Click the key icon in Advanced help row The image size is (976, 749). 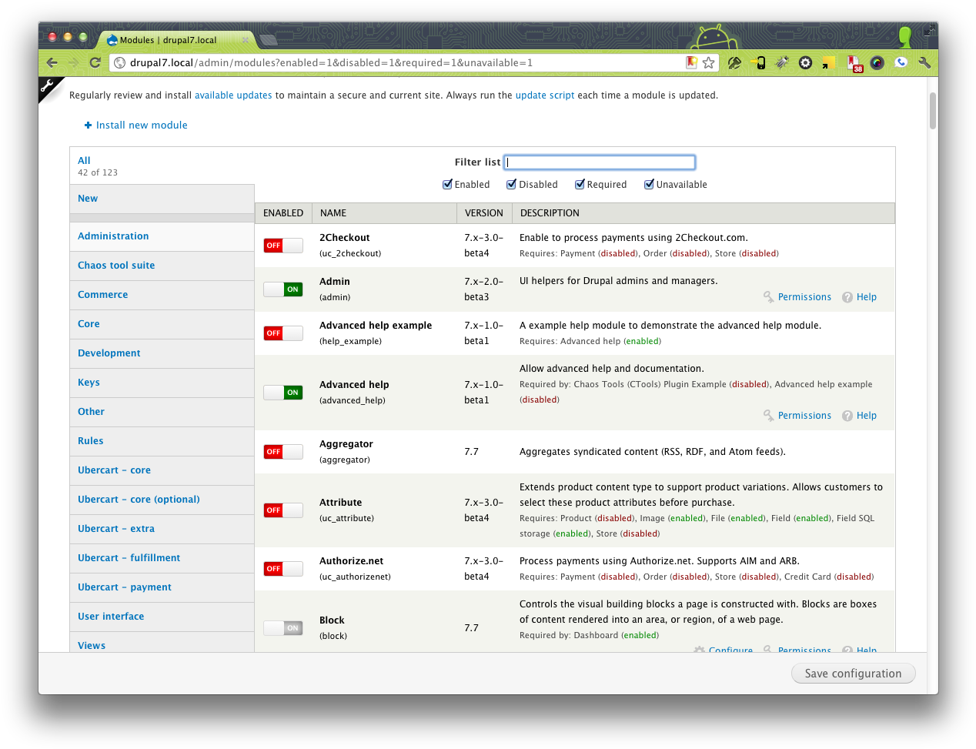(x=768, y=416)
